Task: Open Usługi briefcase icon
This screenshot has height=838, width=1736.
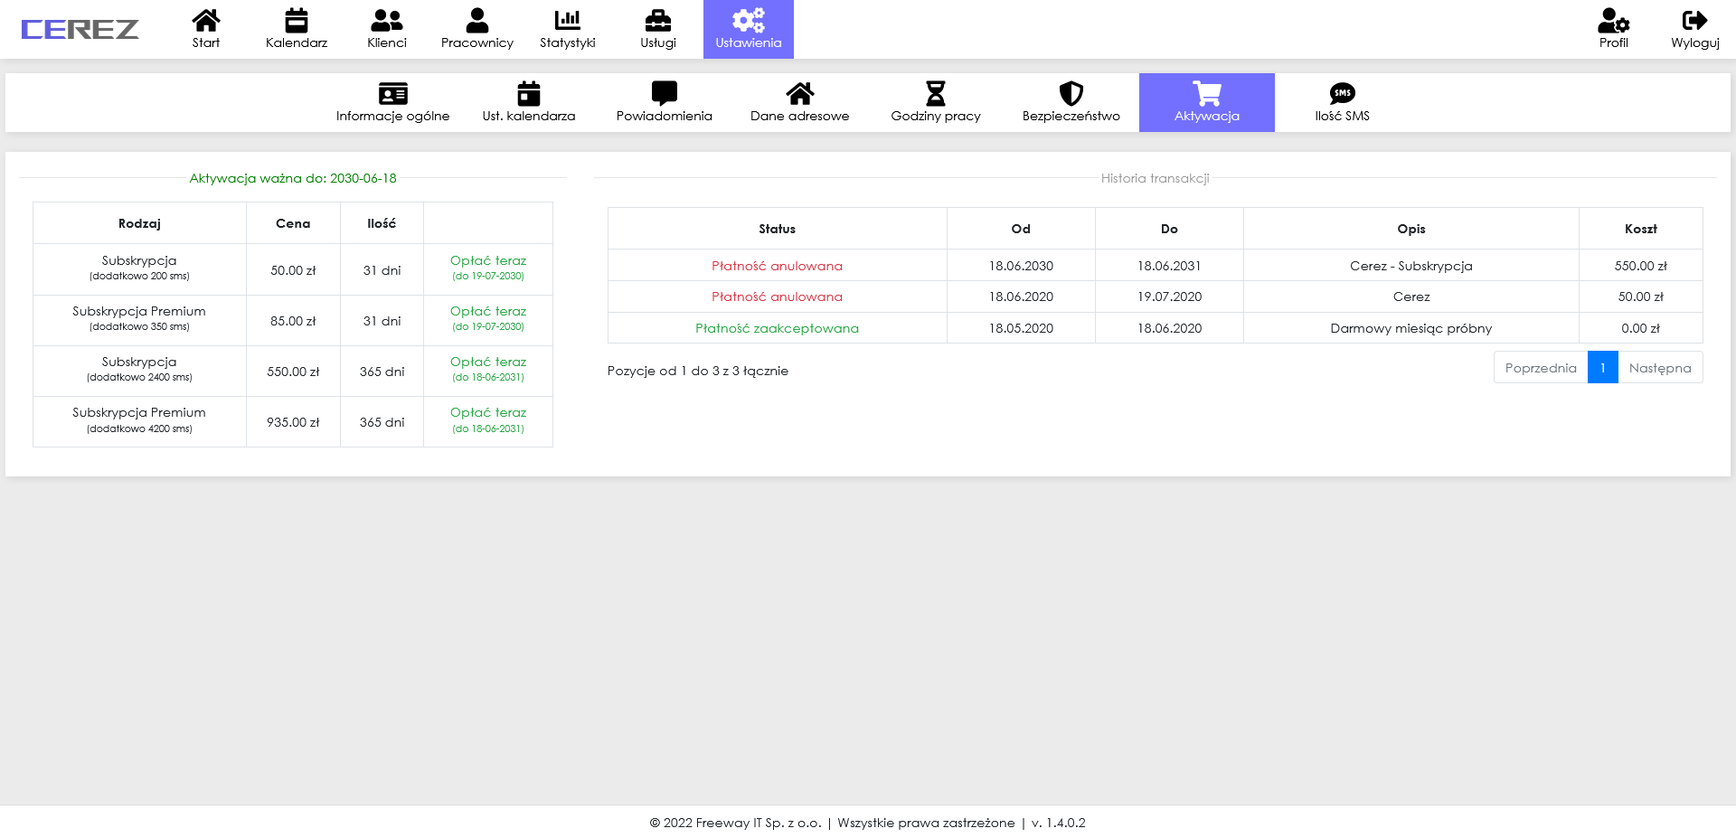Action: click(657, 21)
